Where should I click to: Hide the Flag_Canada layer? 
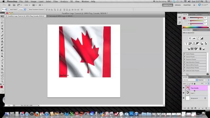[184, 88]
